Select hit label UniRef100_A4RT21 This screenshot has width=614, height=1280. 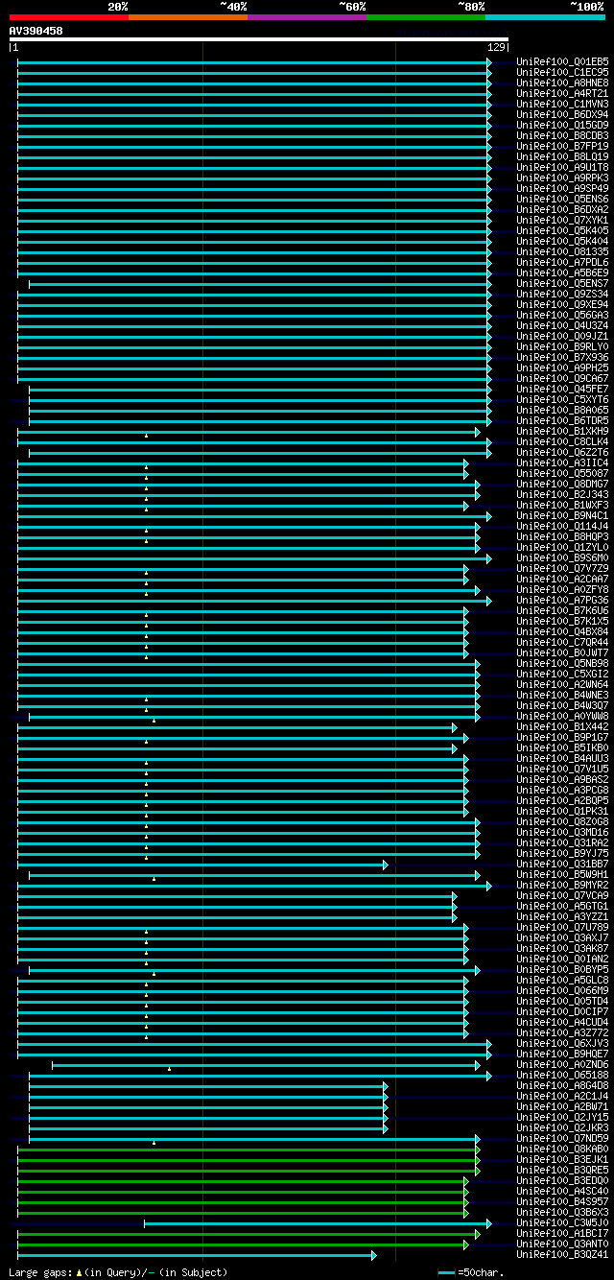[x=562, y=94]
